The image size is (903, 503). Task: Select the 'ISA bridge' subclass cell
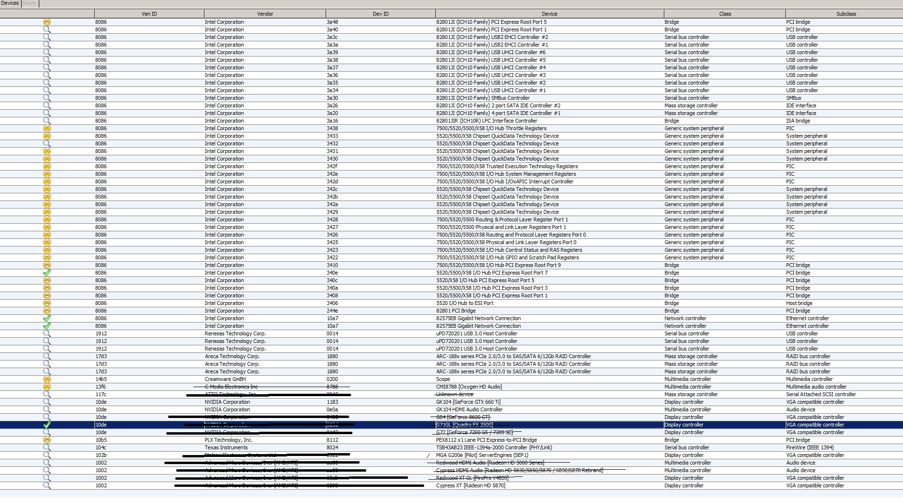tap(844, 121)
